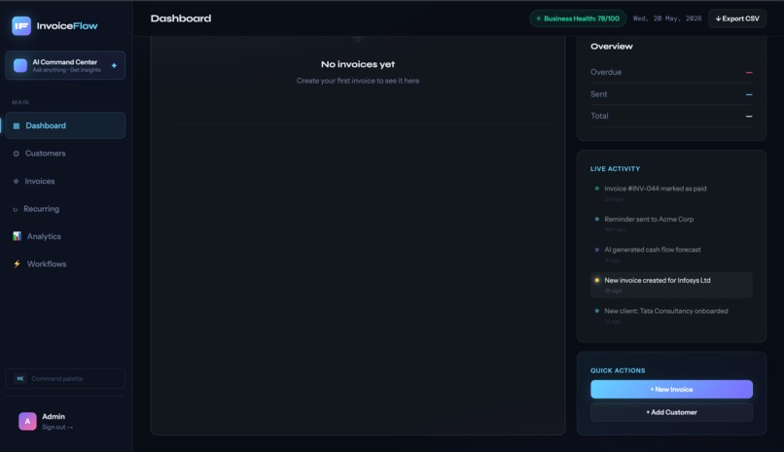The width and height of the screenshot is (784, 452).
Task: Click the date 'Wed, 20 May, 2026'
Action: pyautogui.click(x=667, y=18)
